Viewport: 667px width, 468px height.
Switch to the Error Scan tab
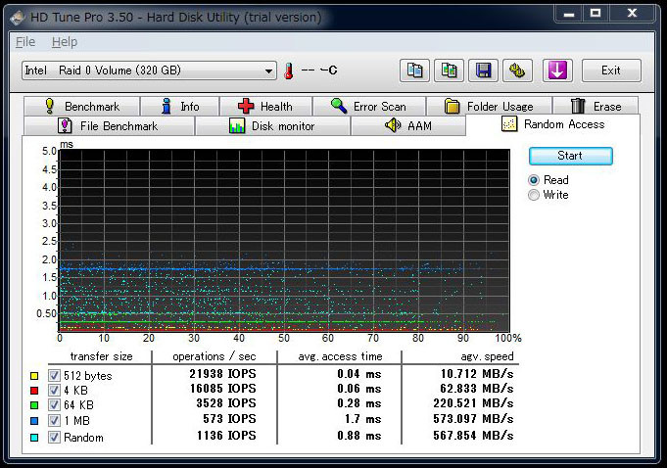tap(369, 106)
